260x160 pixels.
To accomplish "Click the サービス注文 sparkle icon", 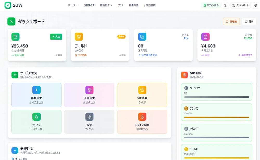I will [x=15, y=75].
